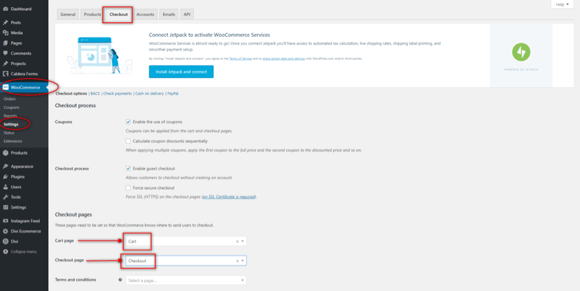This screenshot has width=580, height=291.
Task: Click the sidebar Settings sliders icon
Action: point(5,207)
